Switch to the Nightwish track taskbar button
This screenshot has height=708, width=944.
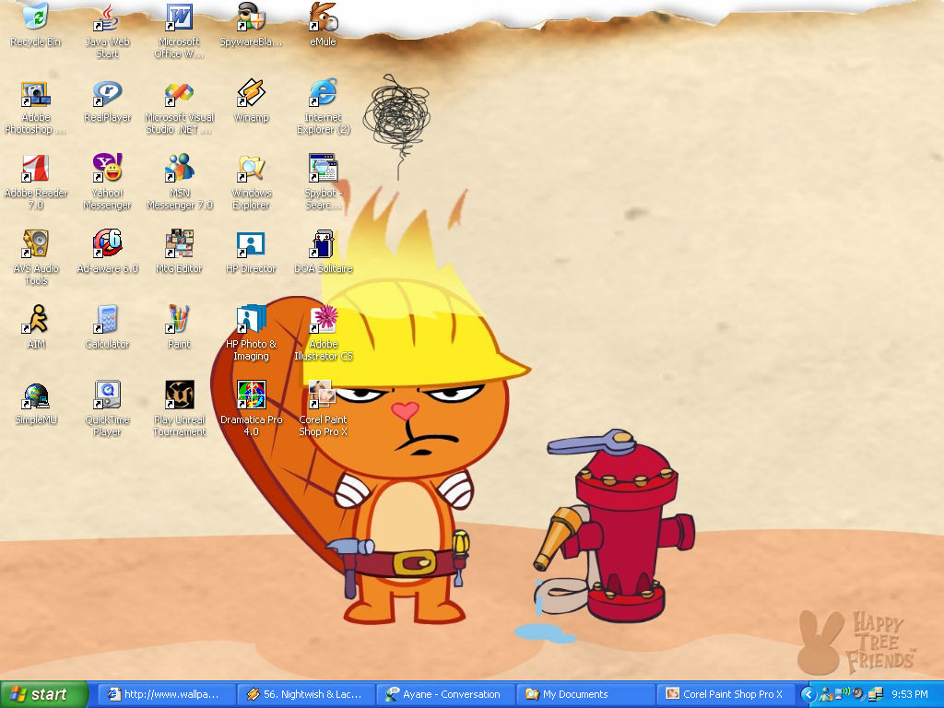tap(306, 694)
